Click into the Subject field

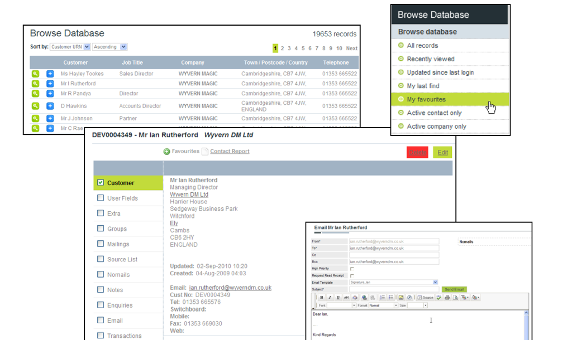coord(394,289)
